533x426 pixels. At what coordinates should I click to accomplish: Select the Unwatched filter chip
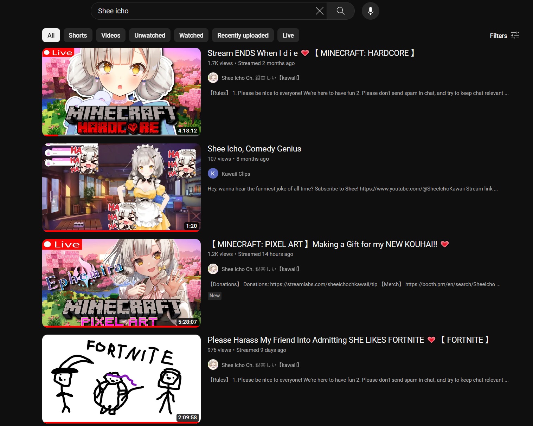150,35
